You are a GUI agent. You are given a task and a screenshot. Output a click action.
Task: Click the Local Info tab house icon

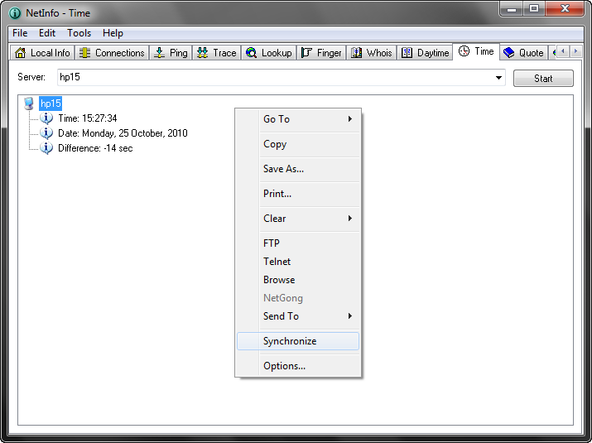[21, 53]
